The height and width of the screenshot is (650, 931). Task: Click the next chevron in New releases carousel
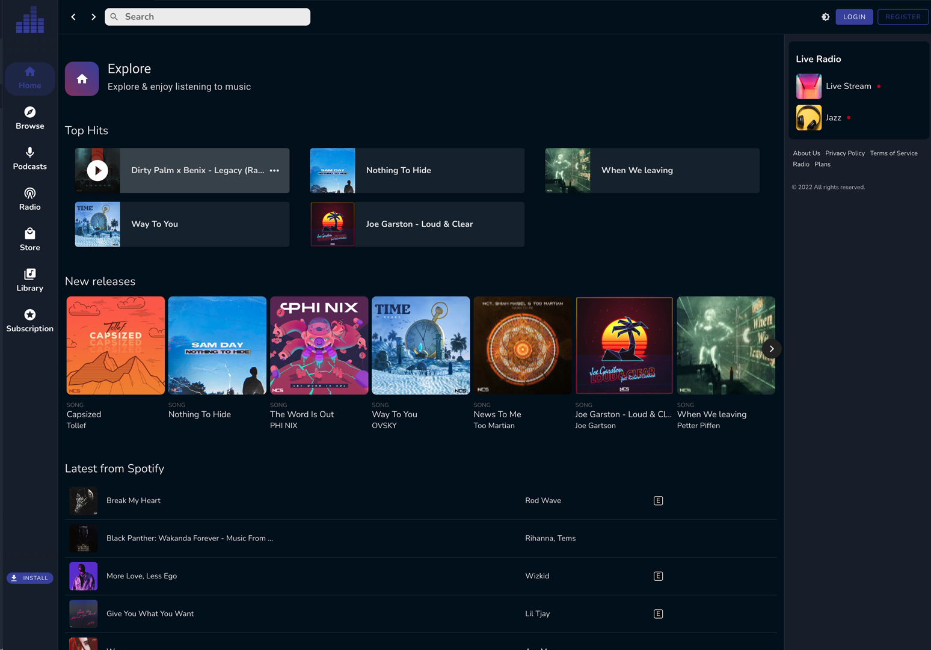pos(772,349)
